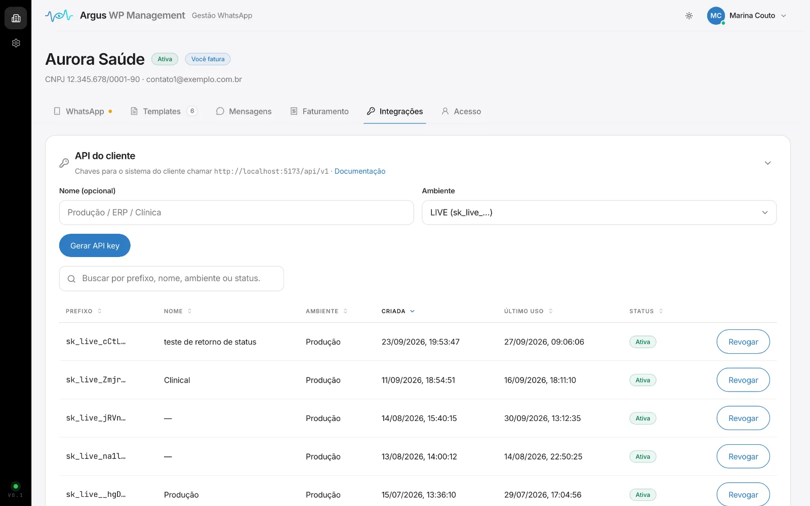Select prefix text sk_live_cCtL…
Image resolution: width=810 pixels, height=506 pixels.
[96, 342]
